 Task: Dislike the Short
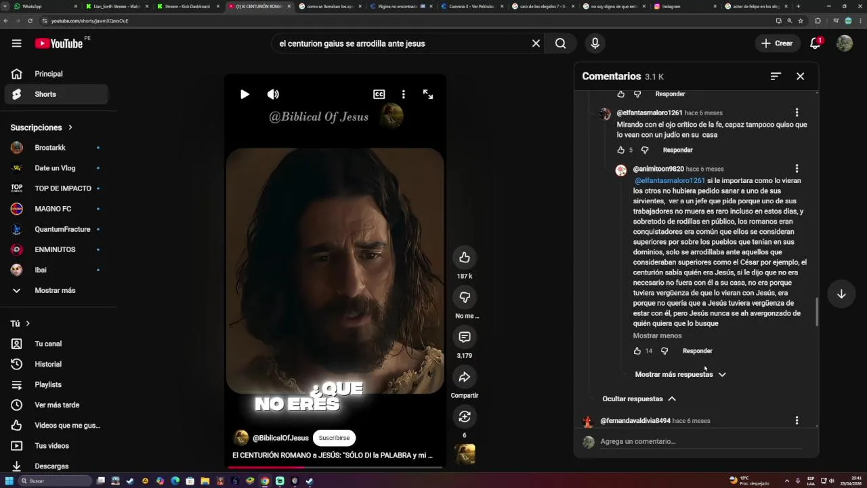465,297
